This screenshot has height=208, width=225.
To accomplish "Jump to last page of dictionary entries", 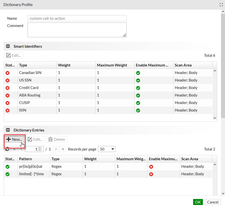I will (x=63, y=149).
